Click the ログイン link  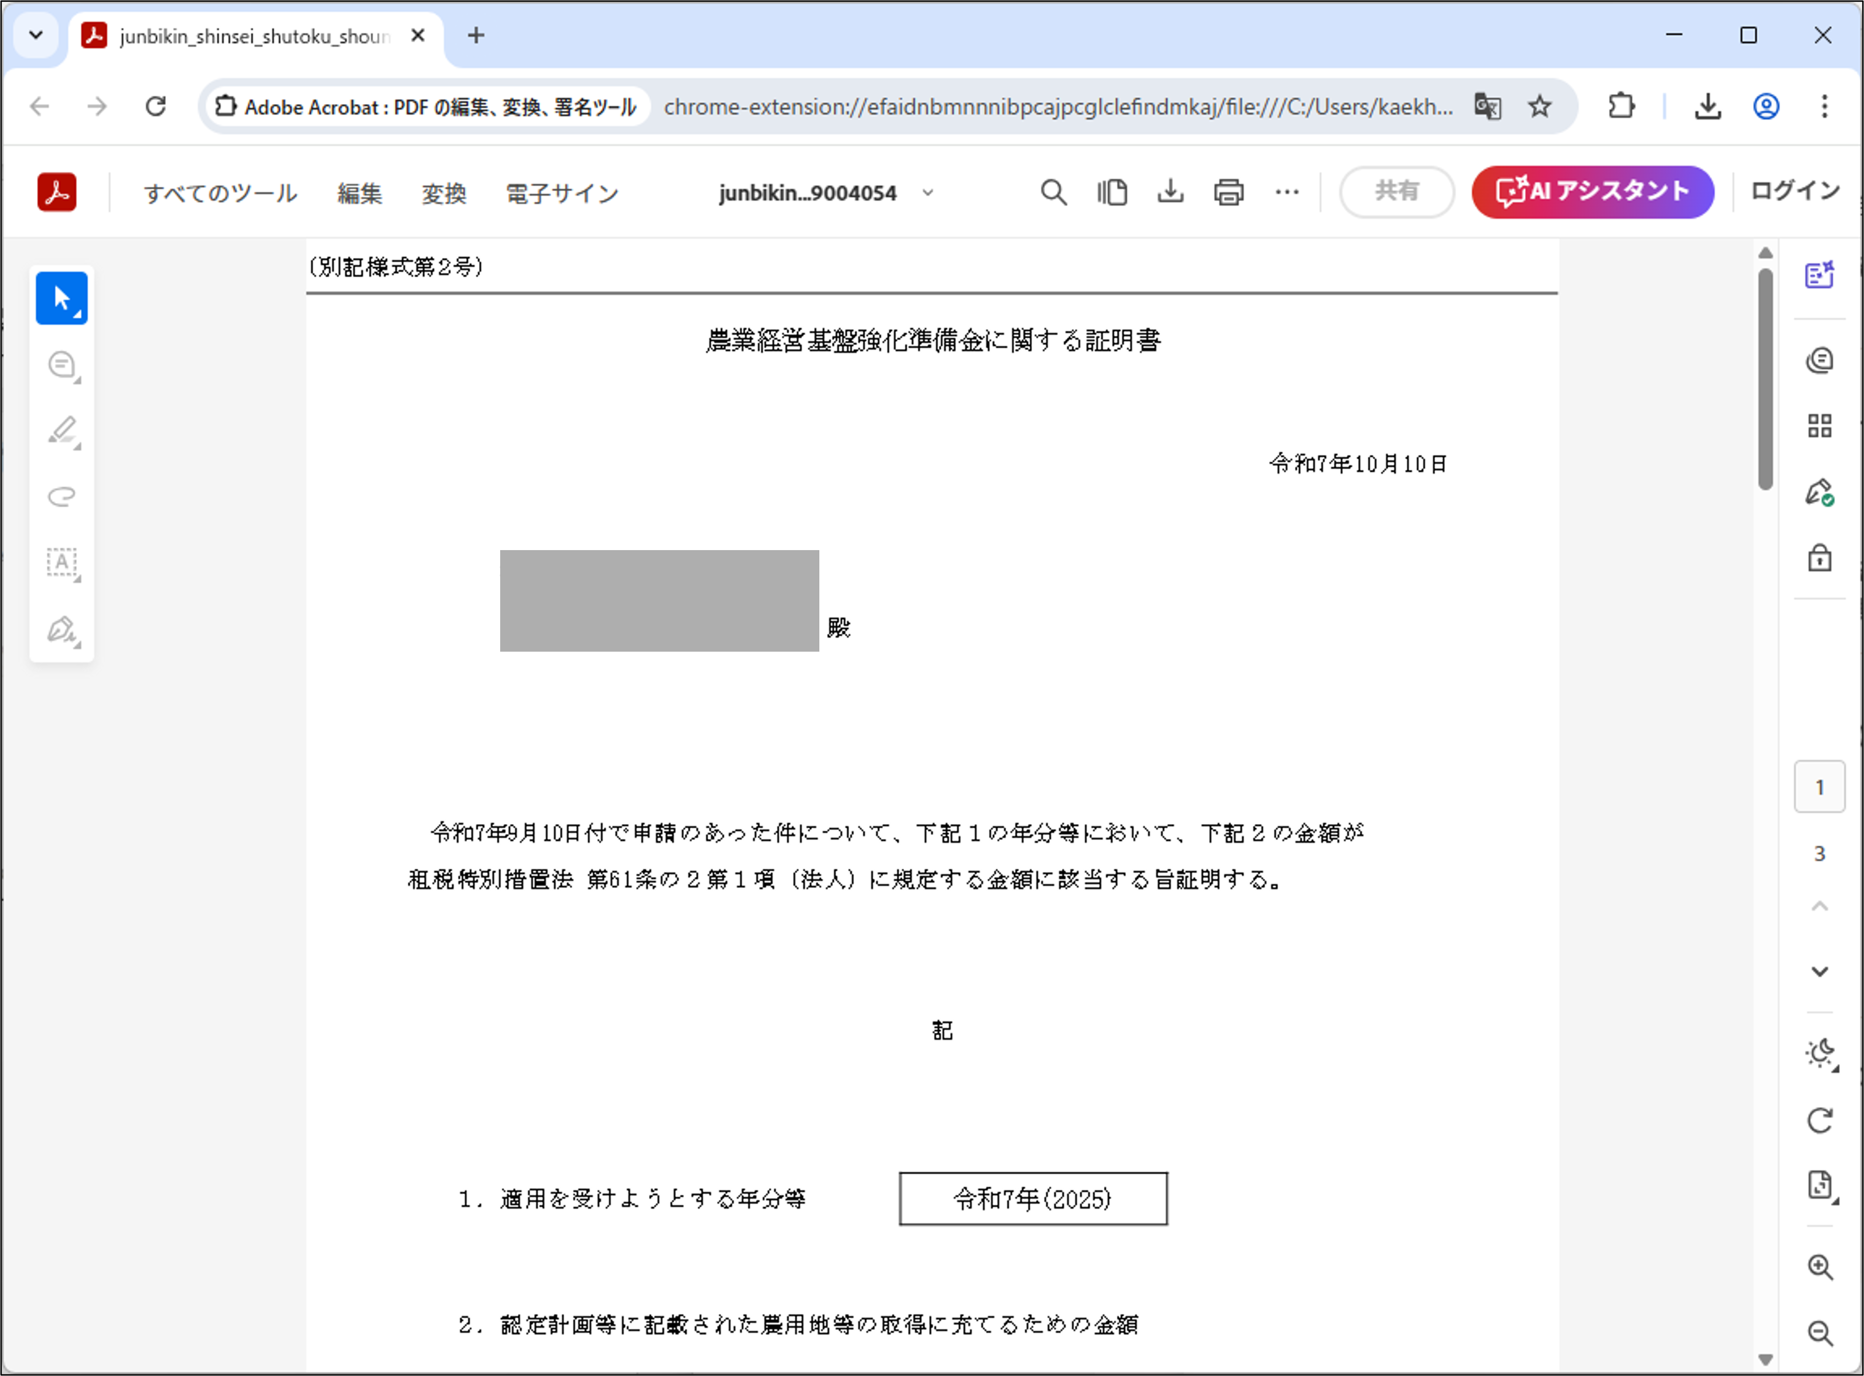[x=1795, y=191]
